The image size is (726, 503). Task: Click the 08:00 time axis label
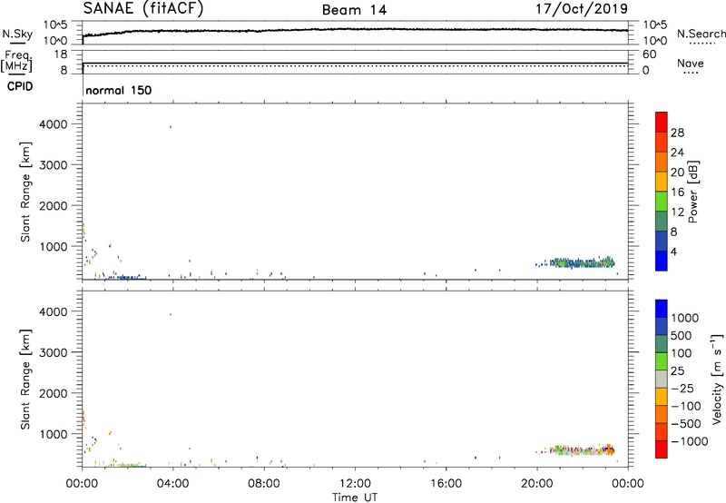[264, 484]
